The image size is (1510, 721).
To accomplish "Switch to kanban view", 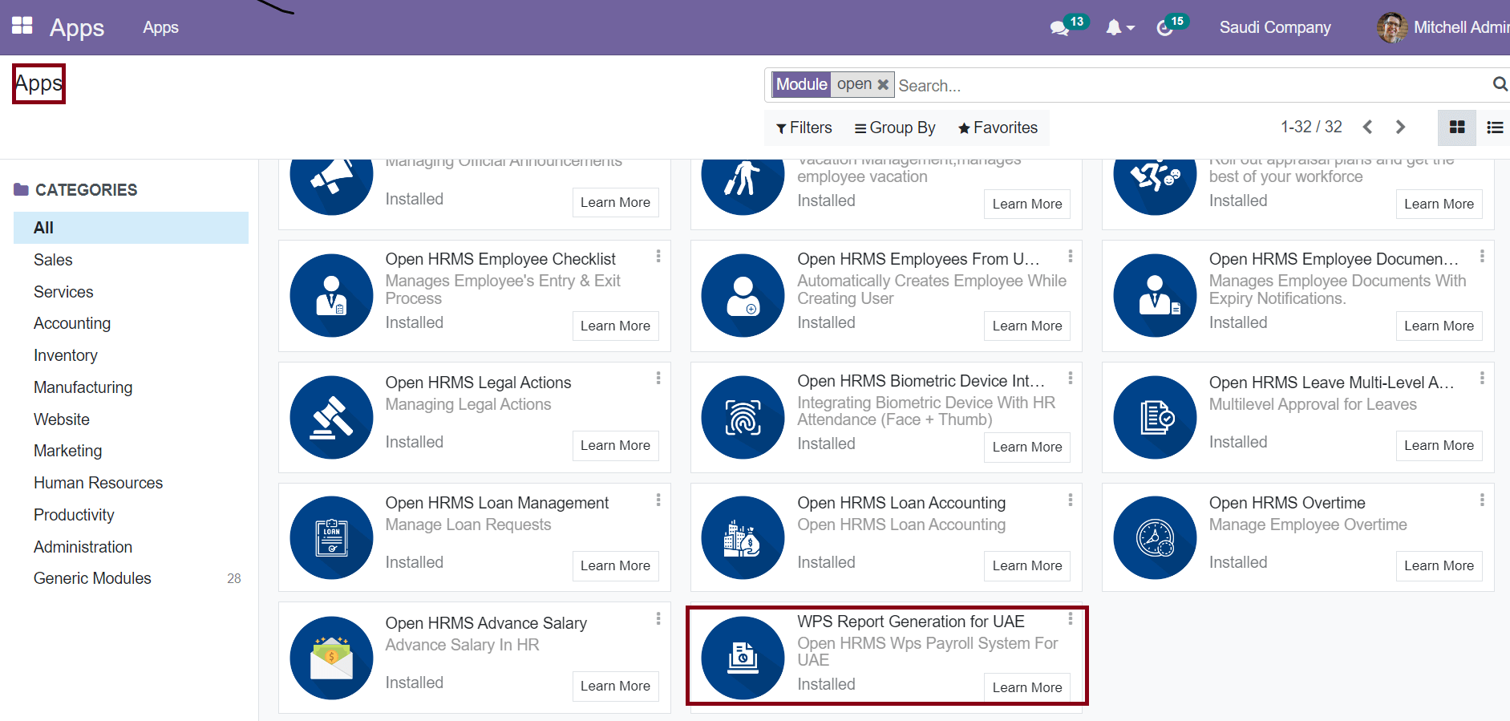I will point(1457,127).
